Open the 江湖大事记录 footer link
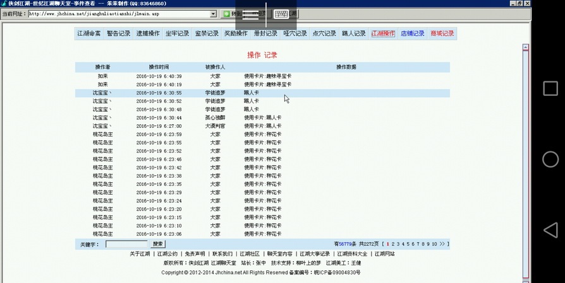 click(x=315, y=253)
